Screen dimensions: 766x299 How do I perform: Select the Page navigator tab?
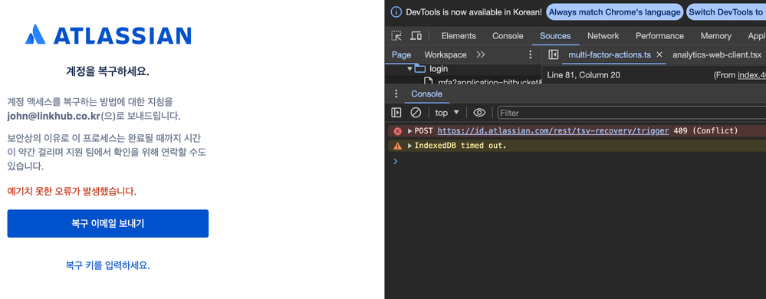tap(401, 54)
